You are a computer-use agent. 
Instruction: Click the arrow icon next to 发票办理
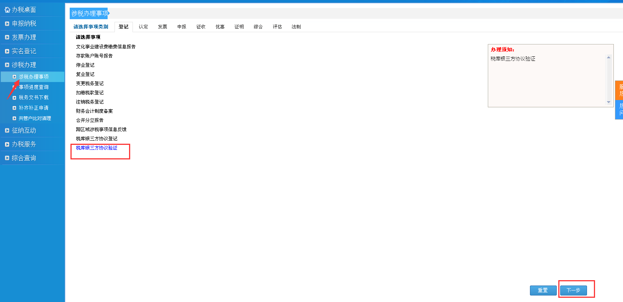7,38
